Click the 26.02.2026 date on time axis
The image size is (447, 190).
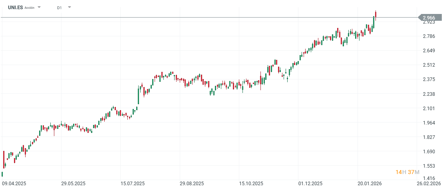pyautogui.click(x=429, y=184)
